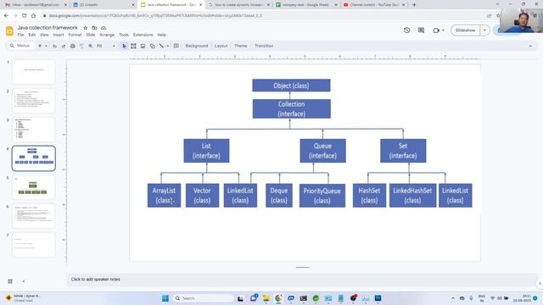Select slide 7 thumbnail
Image resolution: width=543 pixels, height=305 pixels.
tap(34, 245)
